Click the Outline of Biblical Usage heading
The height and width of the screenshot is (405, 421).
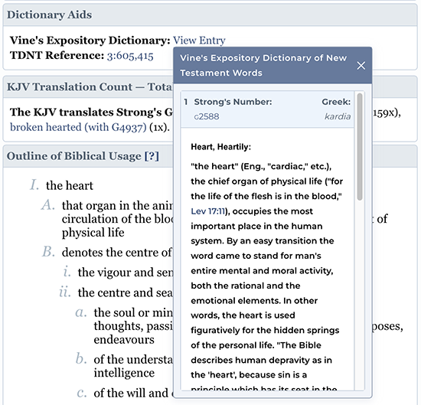73,156
